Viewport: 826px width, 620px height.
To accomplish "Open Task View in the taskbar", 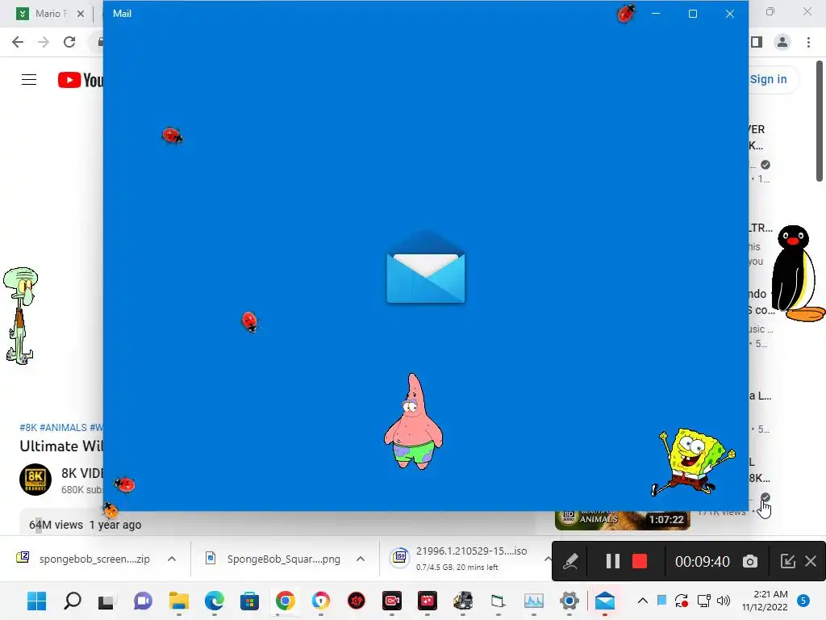I will tap(106, 601).
